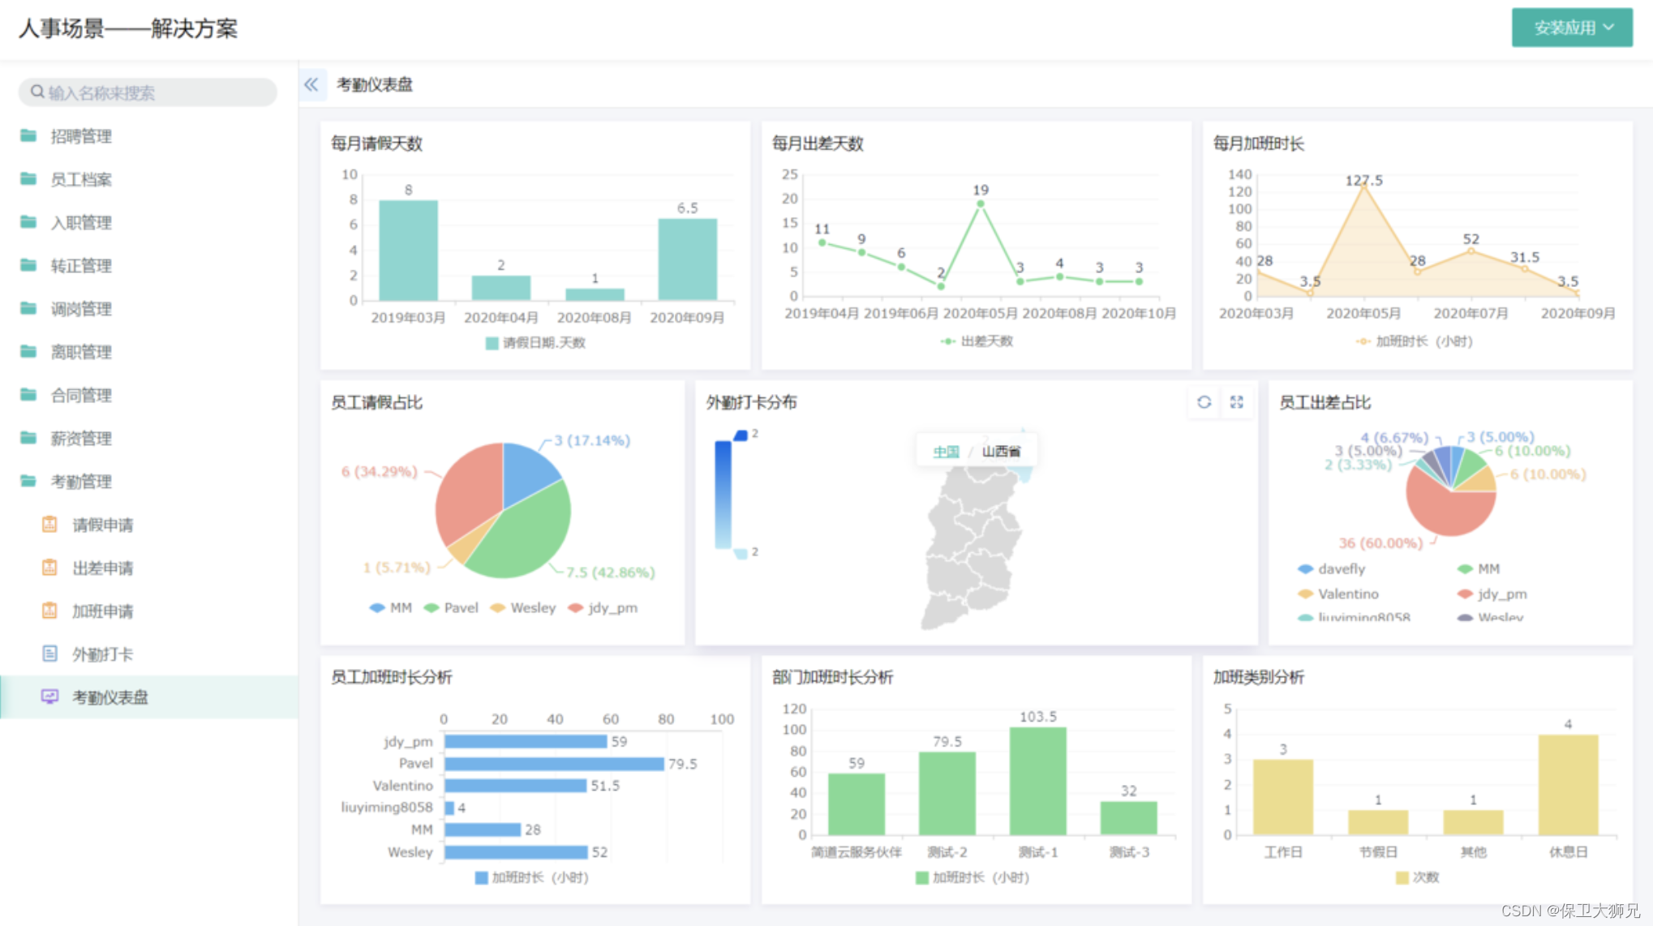Open the 安装应用 dropdown button
Screen dimensions: 1653x926
[1571, 28]
